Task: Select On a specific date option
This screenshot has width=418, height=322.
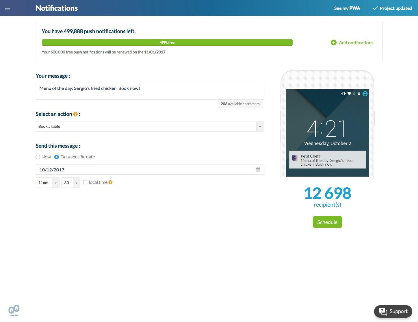Action: coord(57,157)
